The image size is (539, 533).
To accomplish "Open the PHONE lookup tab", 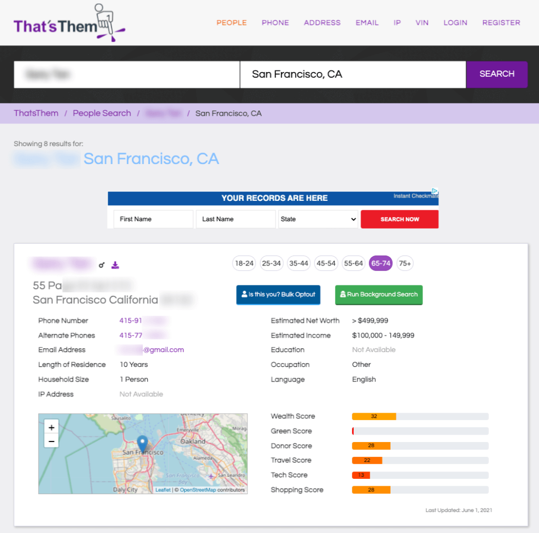I will point(275,23).
